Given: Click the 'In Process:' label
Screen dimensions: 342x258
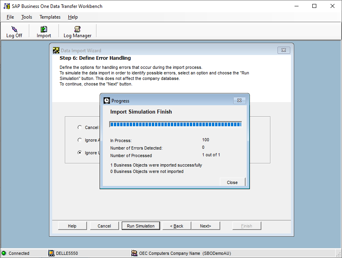Looking at the screenshot, I should pyautogui.click(x=121, y=140).
